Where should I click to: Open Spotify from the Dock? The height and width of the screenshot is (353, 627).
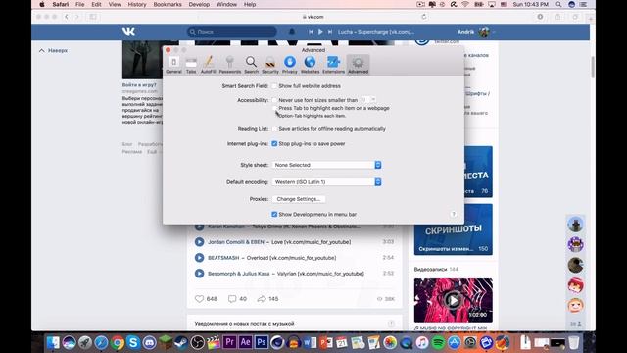438,342
